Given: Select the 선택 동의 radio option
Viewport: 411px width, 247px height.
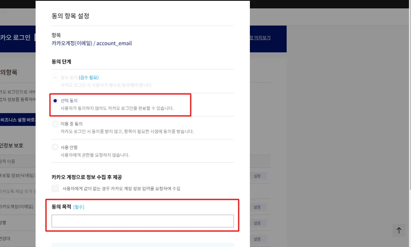Looking at the screenshot, I should tap(55, 101).
